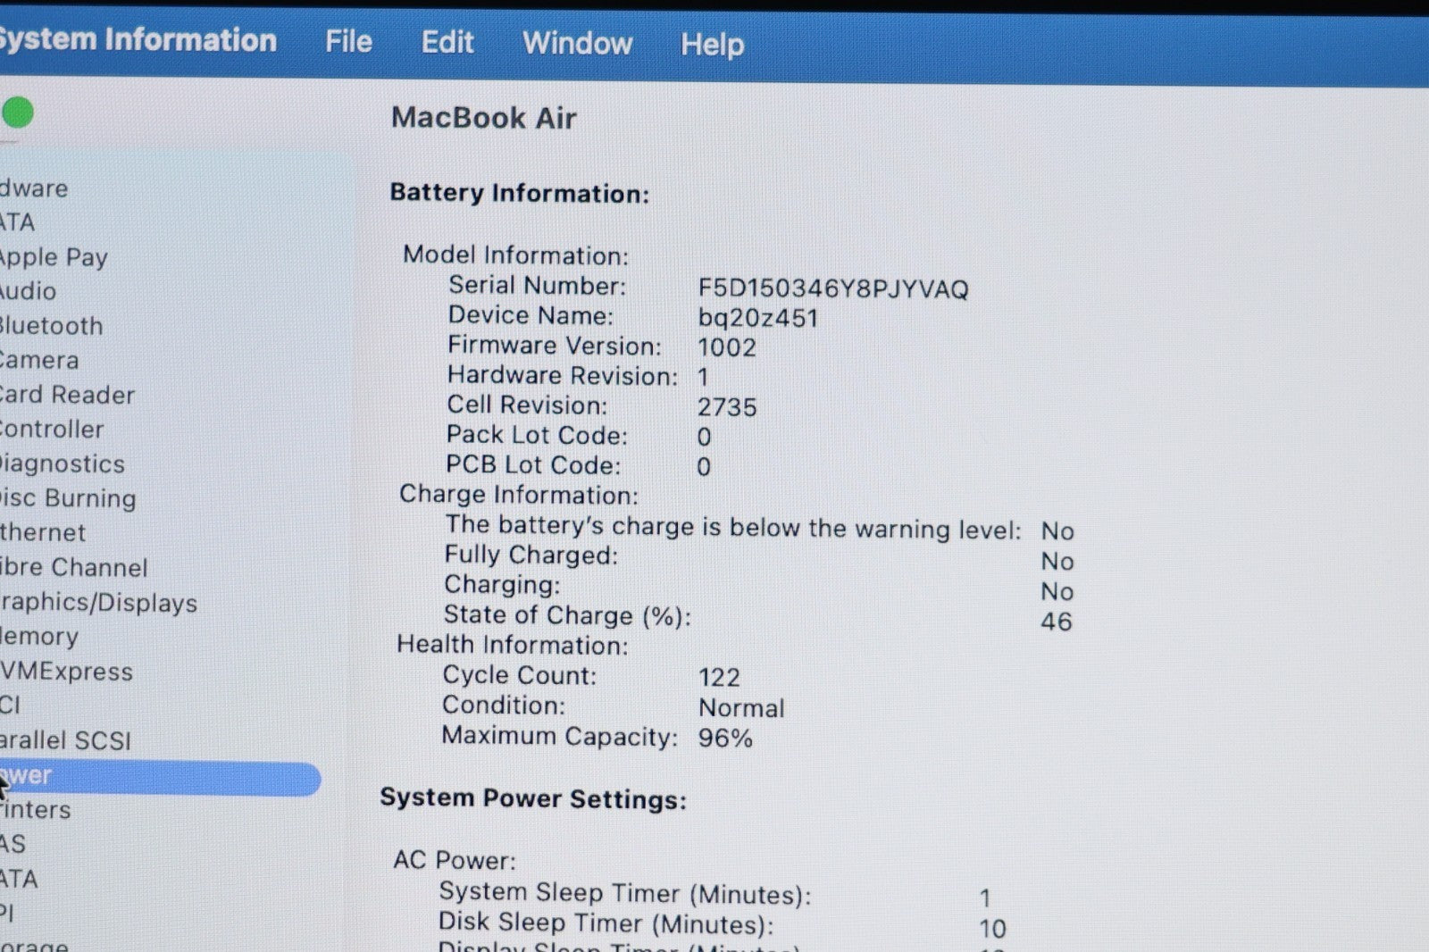Open Graphics/Displays in the sidebar
The height and width of the screenshot is (952, 1429).
click(98, 603)
